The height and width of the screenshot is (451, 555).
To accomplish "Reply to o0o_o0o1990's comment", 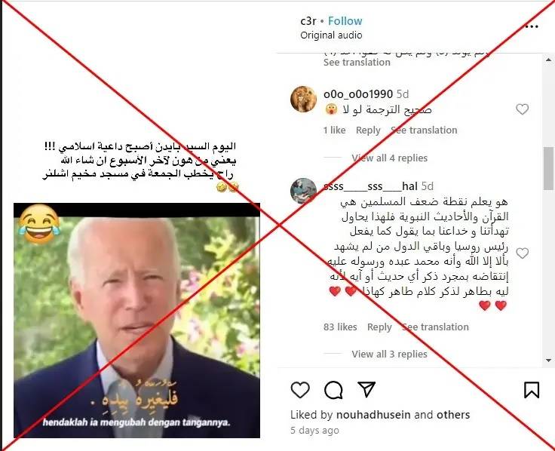I will pos(368,130).
